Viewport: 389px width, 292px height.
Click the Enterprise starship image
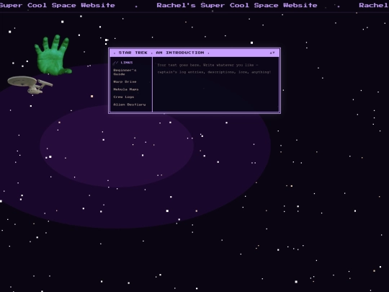coord(30,84)
